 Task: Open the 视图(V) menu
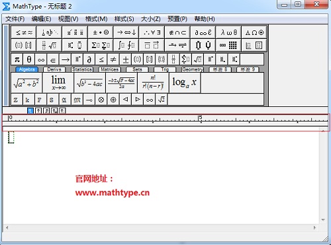(68, 19)
